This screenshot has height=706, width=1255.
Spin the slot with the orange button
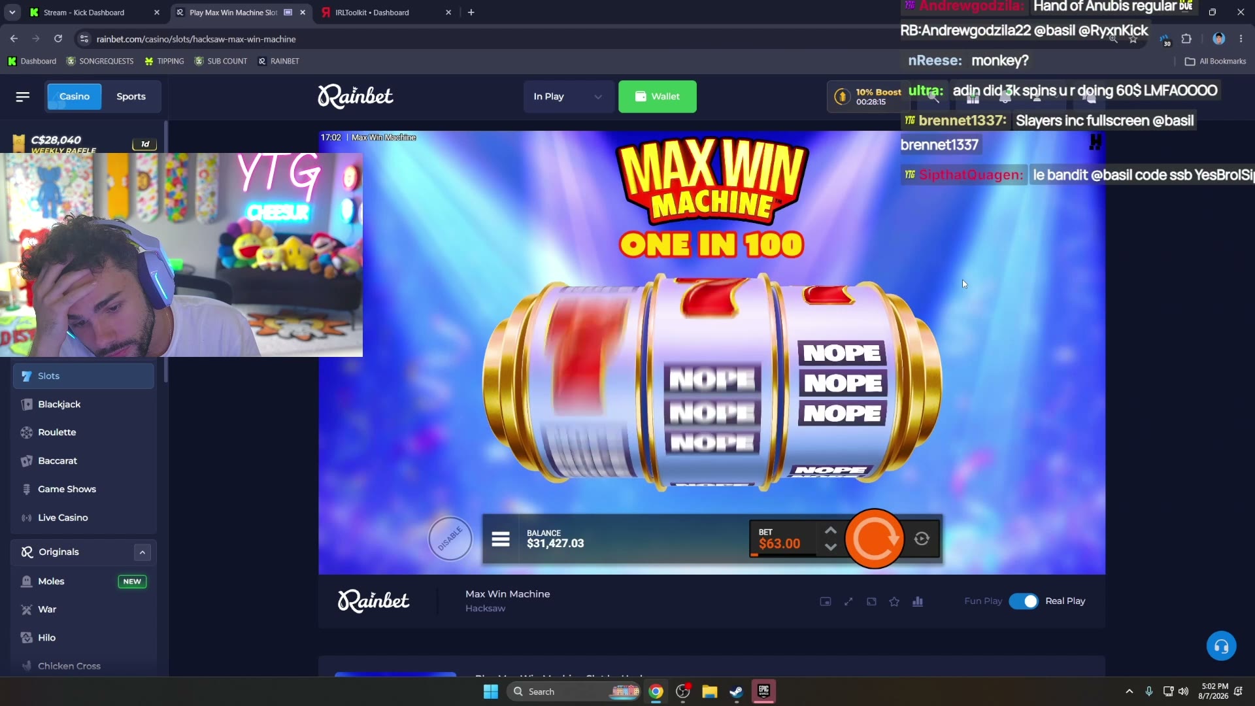[x=875, y=539]
